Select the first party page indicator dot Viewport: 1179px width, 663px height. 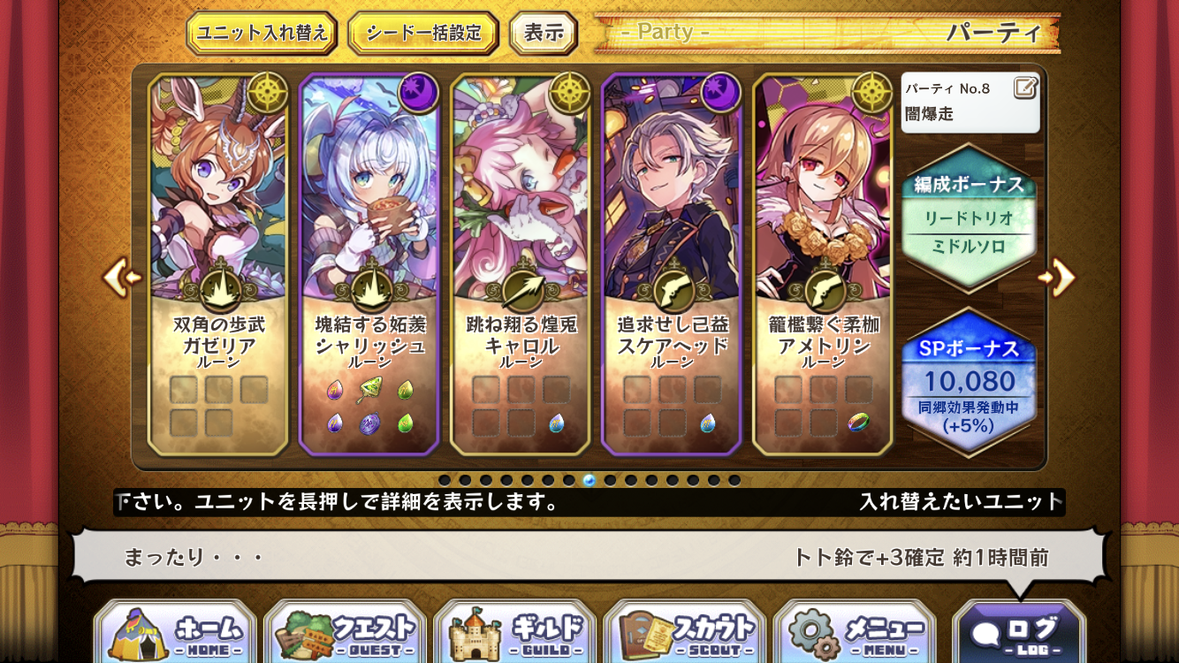(x=445, y=480)
